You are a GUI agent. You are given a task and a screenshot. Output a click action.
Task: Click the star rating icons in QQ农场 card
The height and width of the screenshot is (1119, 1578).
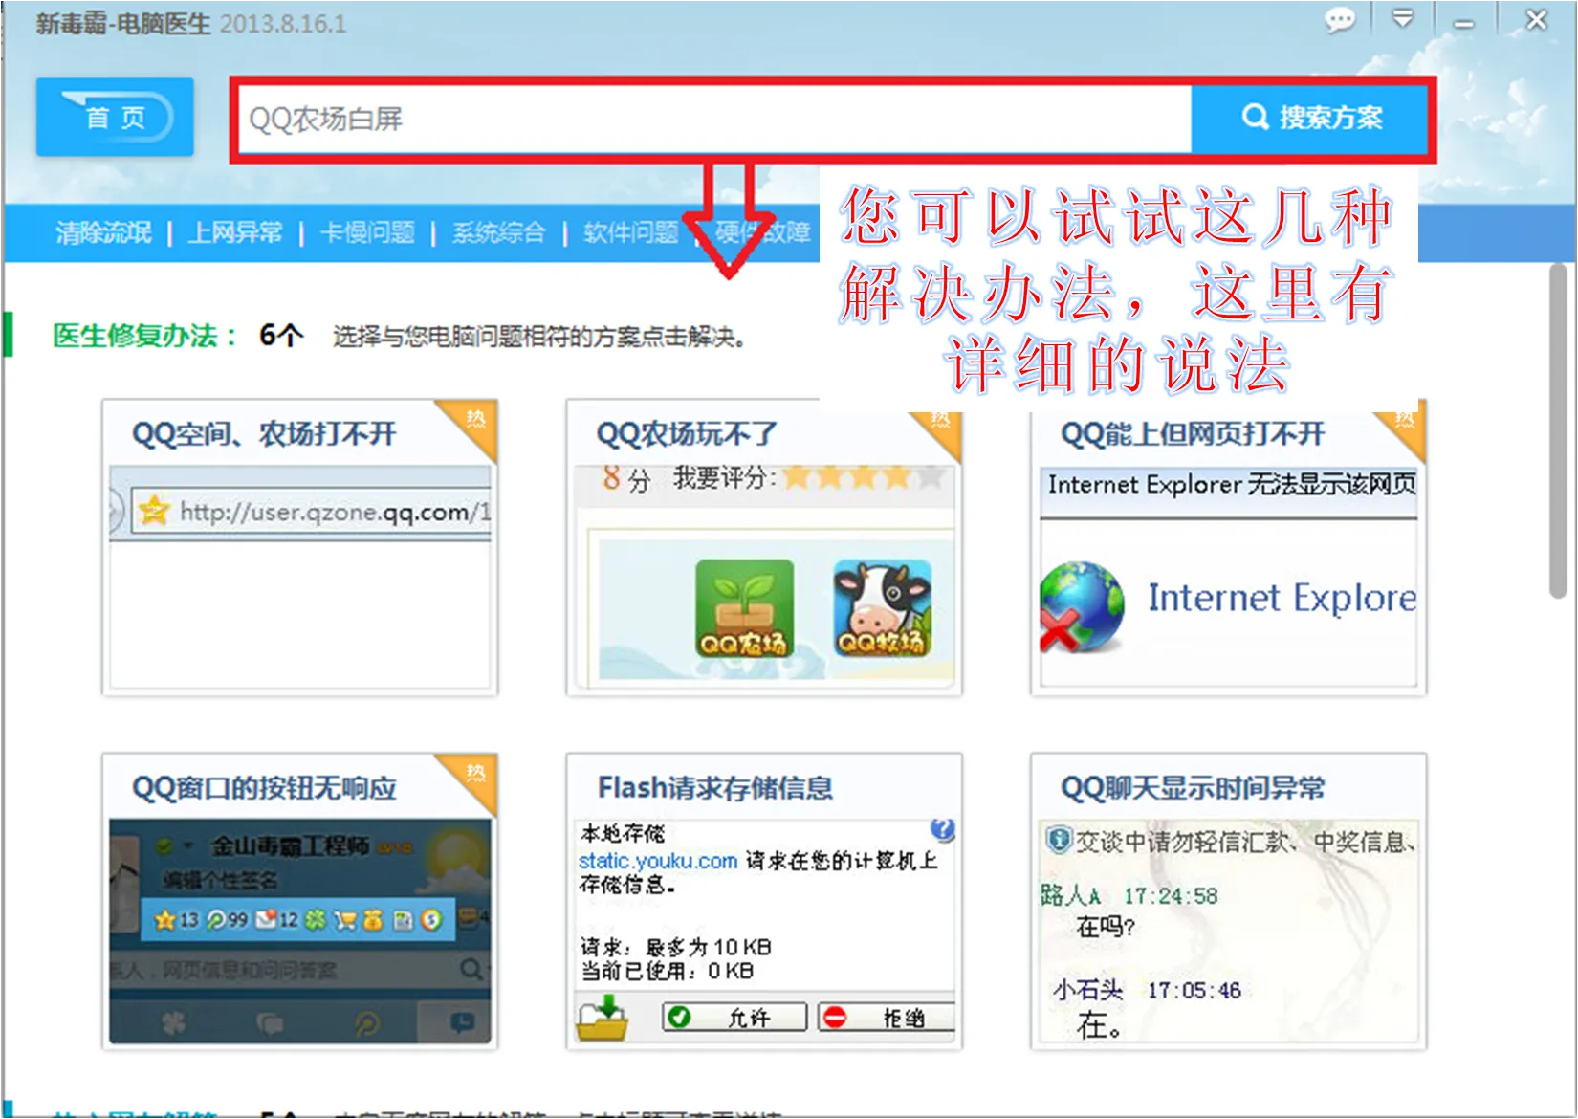pos(864,477)
